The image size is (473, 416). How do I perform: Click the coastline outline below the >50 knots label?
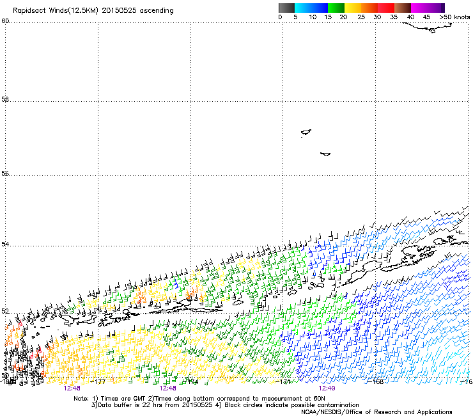point(428,28)
